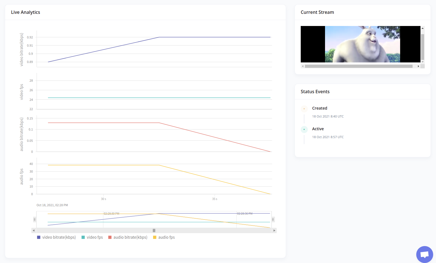This screenshot has height=263, width=436.
Task: Click the Created status event dot
Action: click(x=304, y=109)
